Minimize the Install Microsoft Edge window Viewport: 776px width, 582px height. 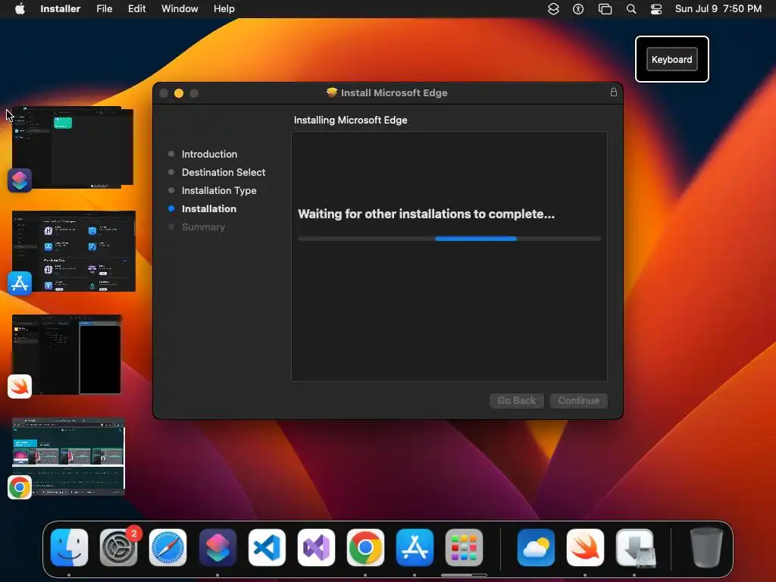179,93
